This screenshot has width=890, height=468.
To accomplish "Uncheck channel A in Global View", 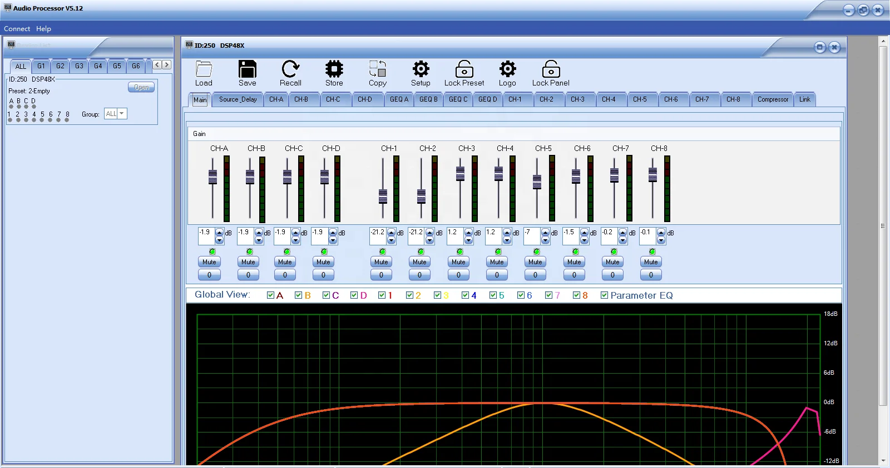I will point(270,295).
